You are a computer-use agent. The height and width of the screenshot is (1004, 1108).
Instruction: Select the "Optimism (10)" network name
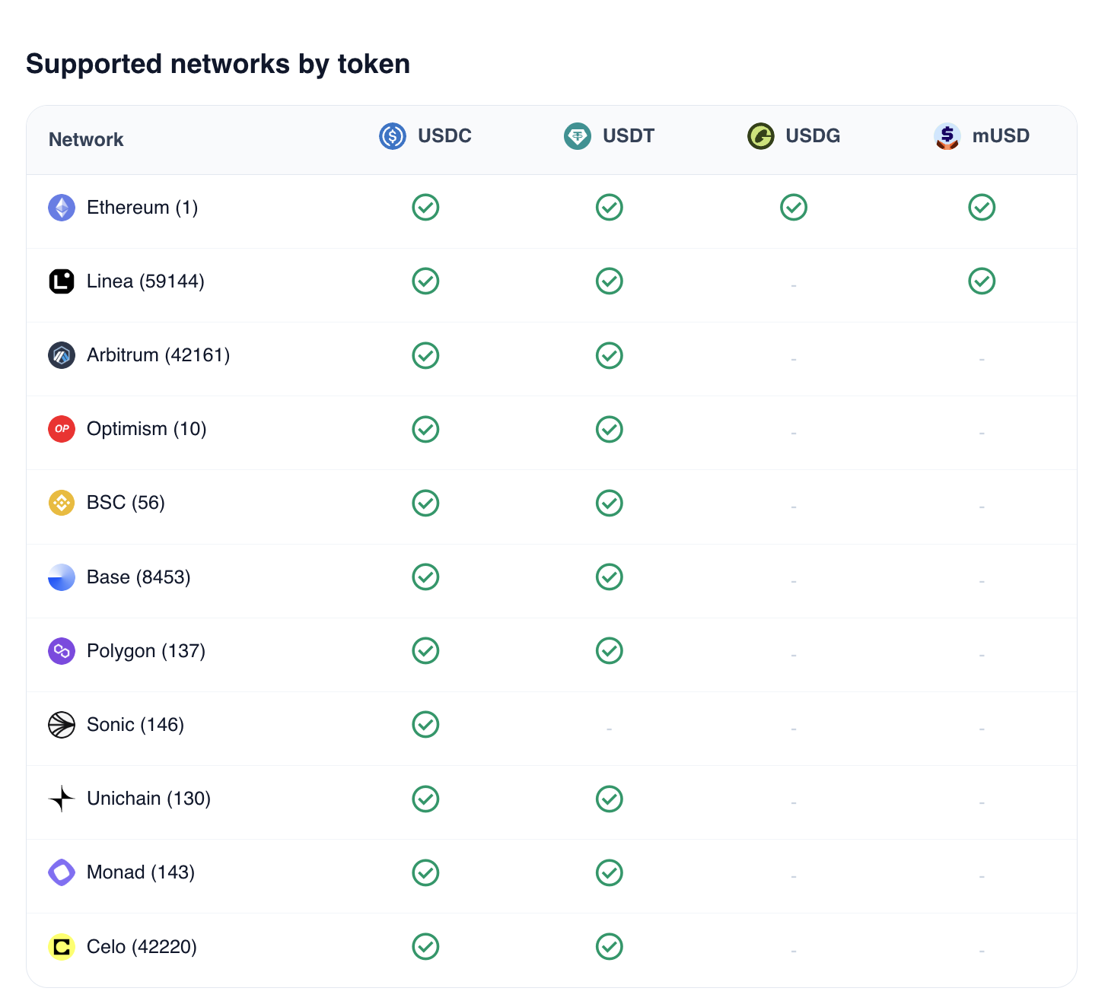click(x=147, y=429)
